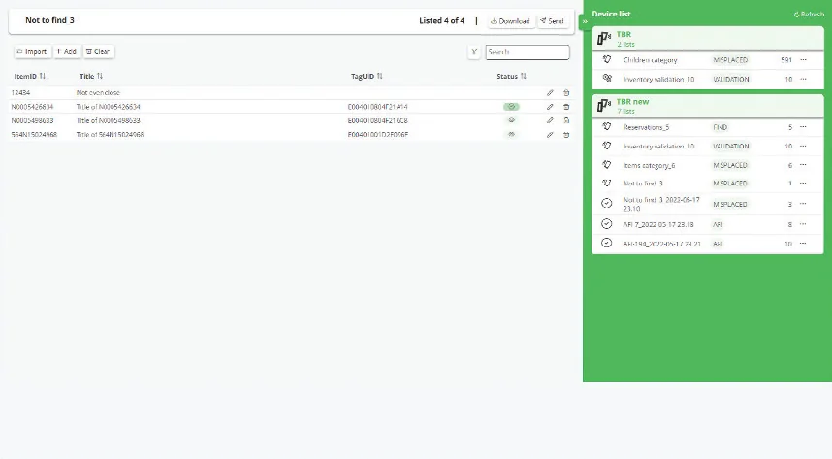Click status icon of row N0005426634

click(x=511, y=107)
